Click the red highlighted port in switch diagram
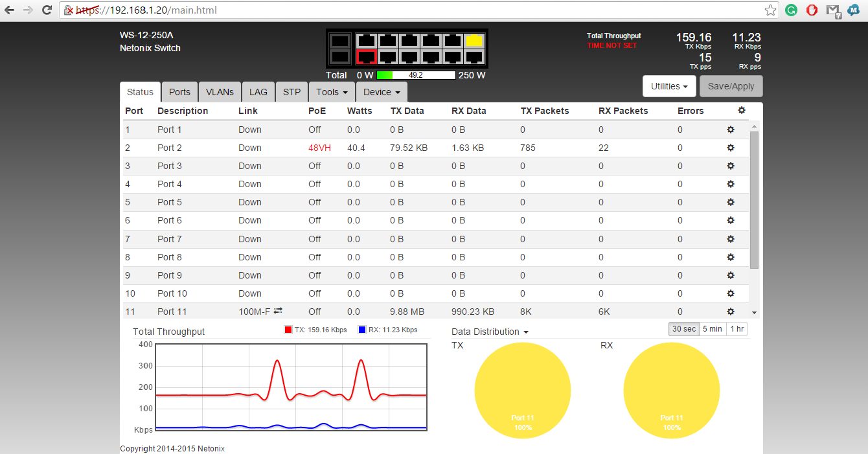The height and width of the screenshot is (454, 868). tap(367, 57)
